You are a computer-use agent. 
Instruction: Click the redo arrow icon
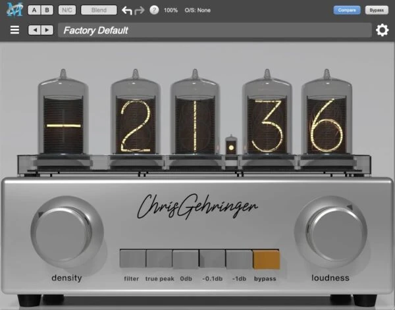tap(140, 10)
